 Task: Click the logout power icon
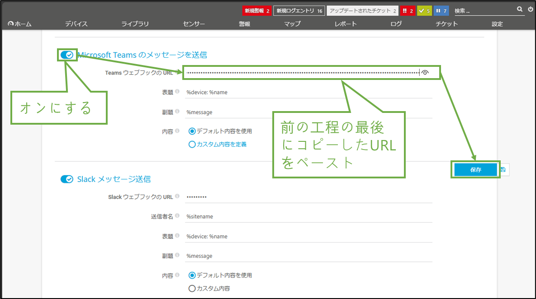click(531, 9)
